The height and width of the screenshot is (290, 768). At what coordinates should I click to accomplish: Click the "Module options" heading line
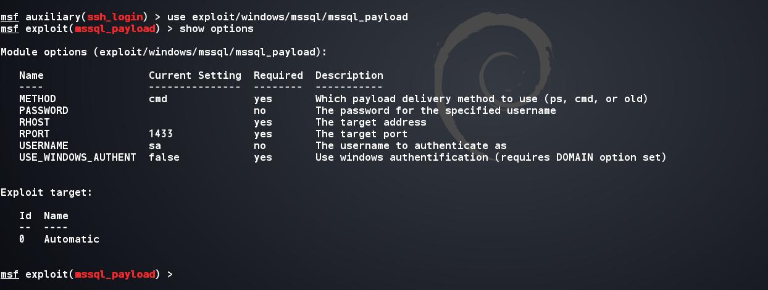tap(164, 52)
